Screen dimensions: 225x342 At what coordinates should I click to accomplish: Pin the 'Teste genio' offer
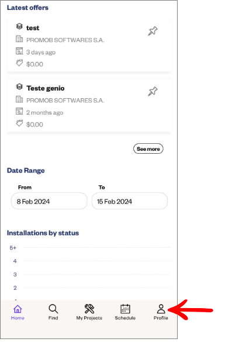click(x=153, y=91)
